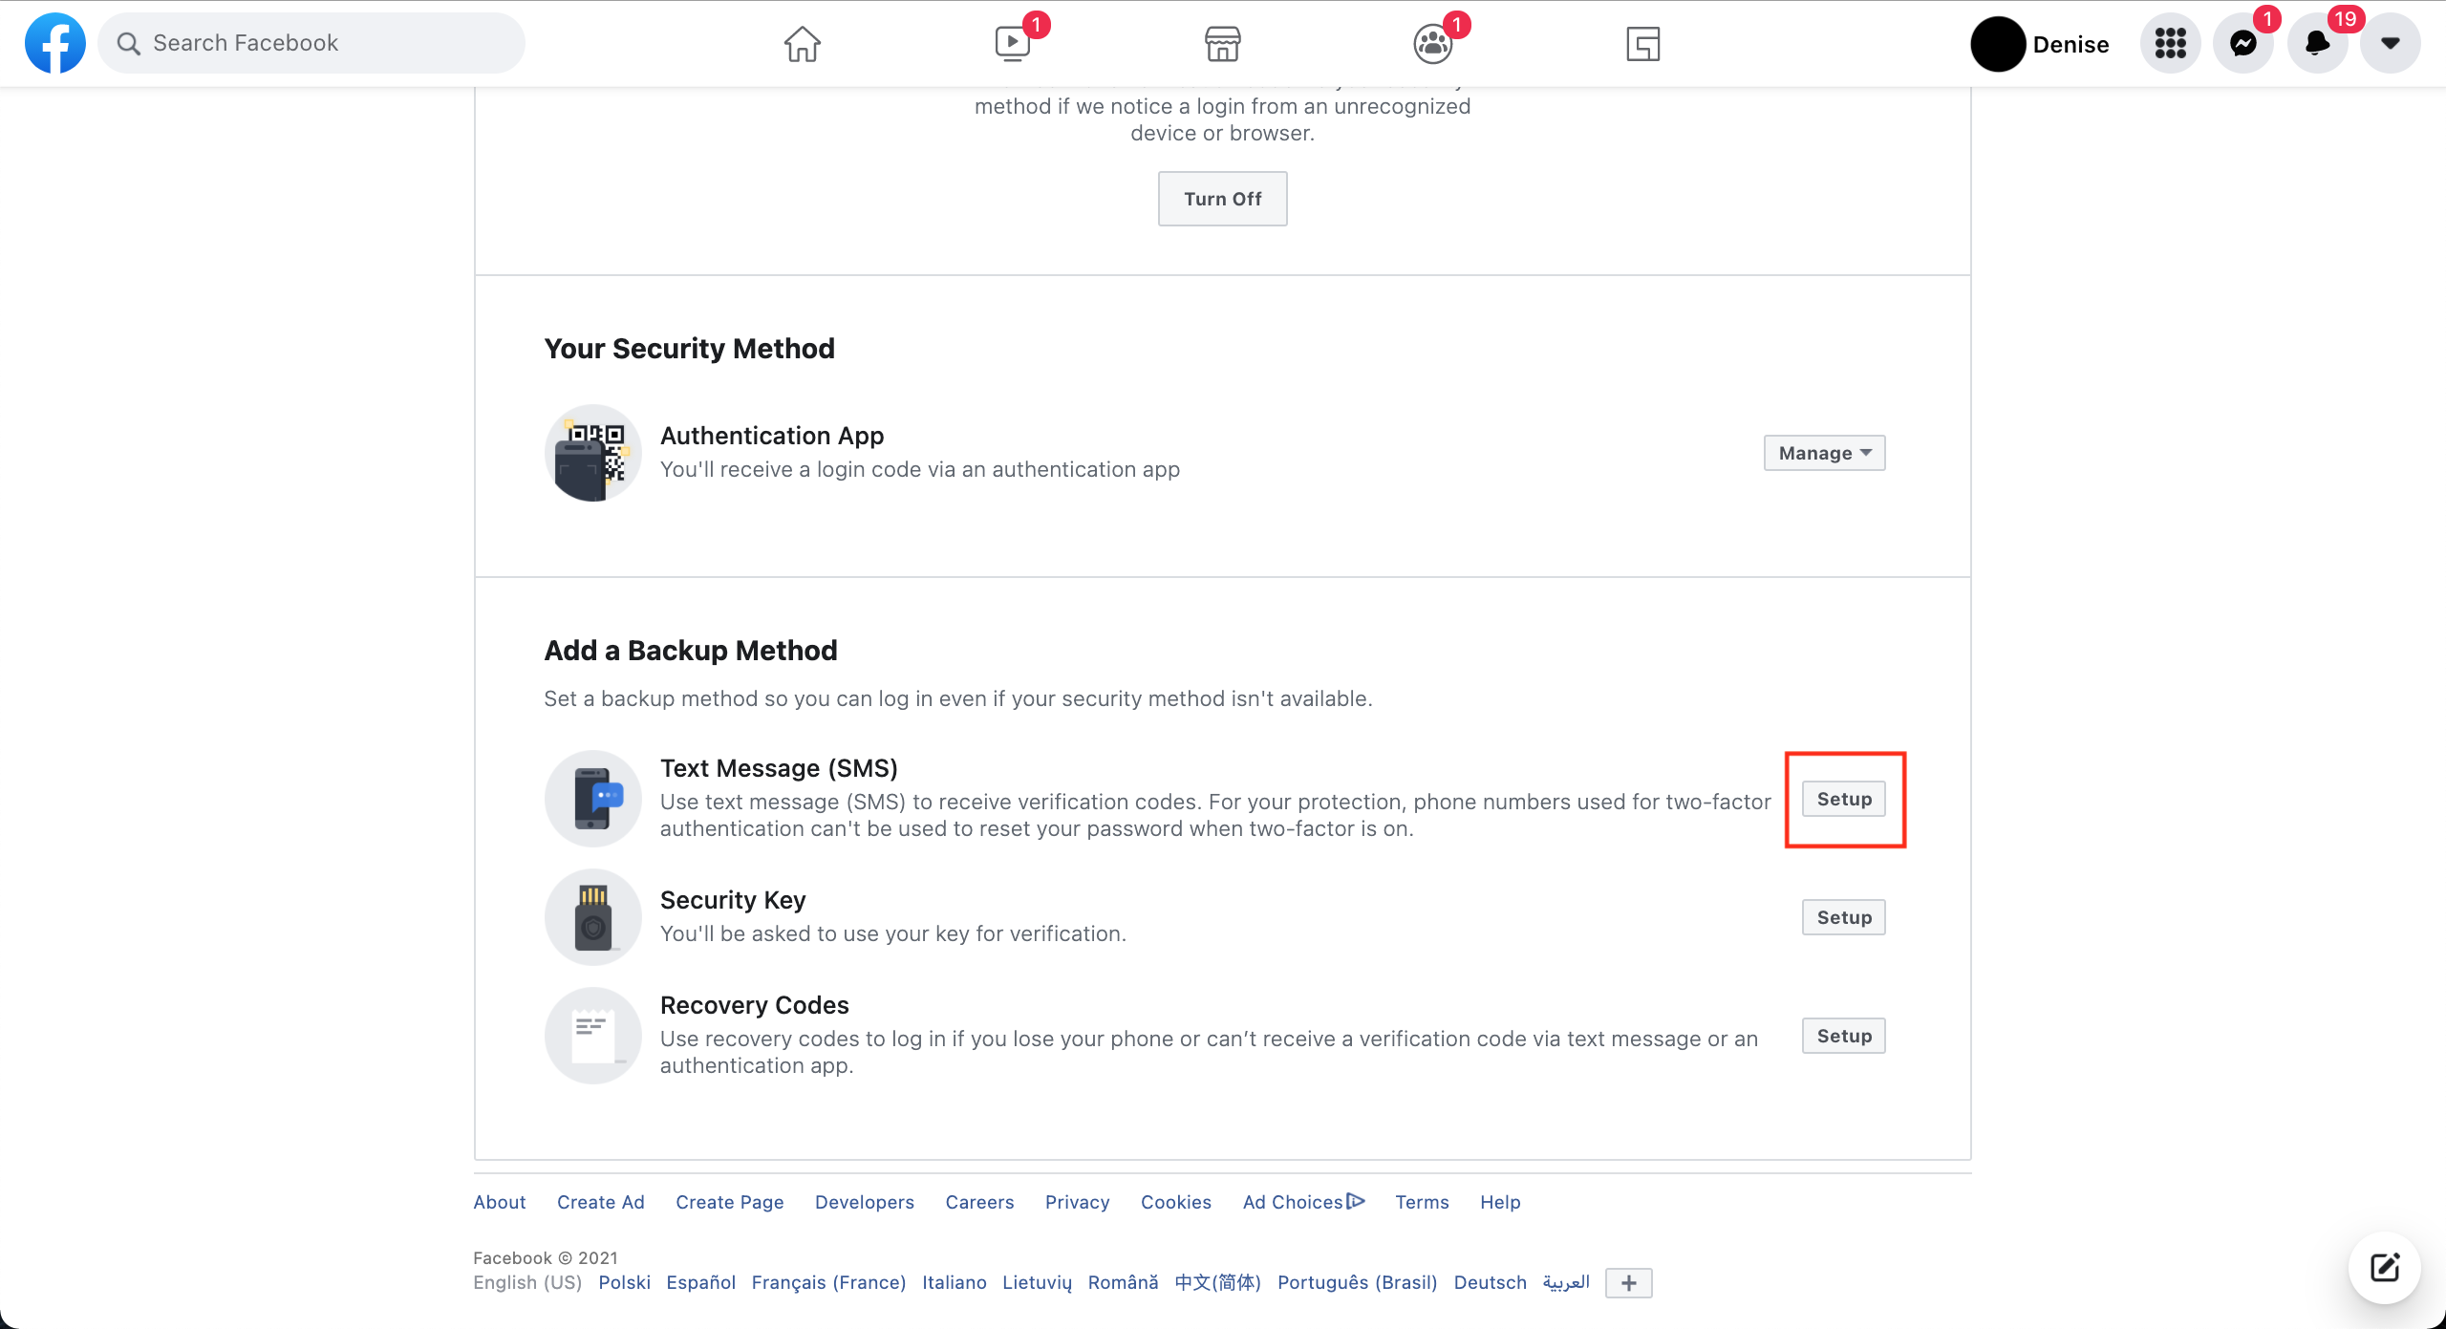Expand the Manage dropdown for Authentication App

[1823, 452]
